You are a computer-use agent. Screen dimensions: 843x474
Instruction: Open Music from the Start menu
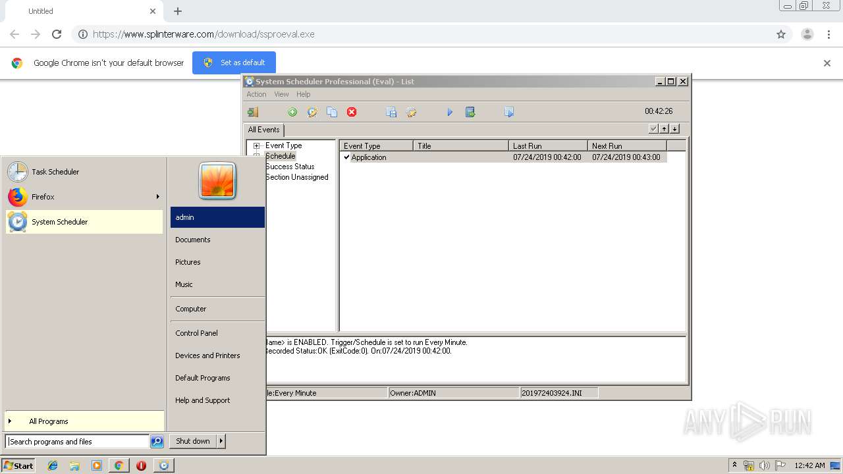pos(217,284)
